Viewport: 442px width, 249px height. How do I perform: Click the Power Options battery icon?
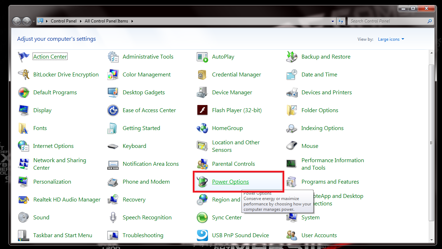202,182
